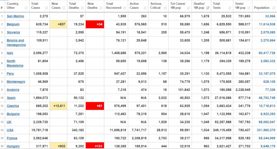Select Belgium's red +34 new deaths cell

coord(94,24)
